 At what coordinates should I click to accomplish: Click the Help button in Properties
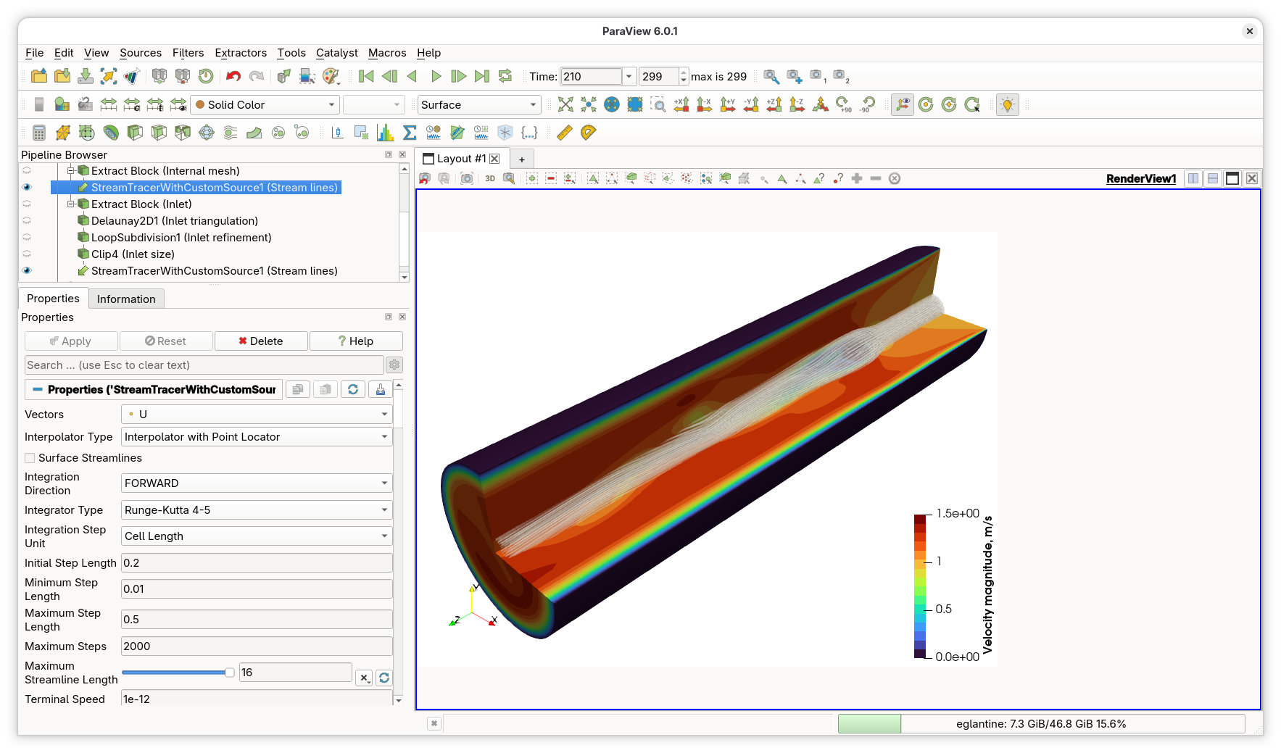[356, 341]
